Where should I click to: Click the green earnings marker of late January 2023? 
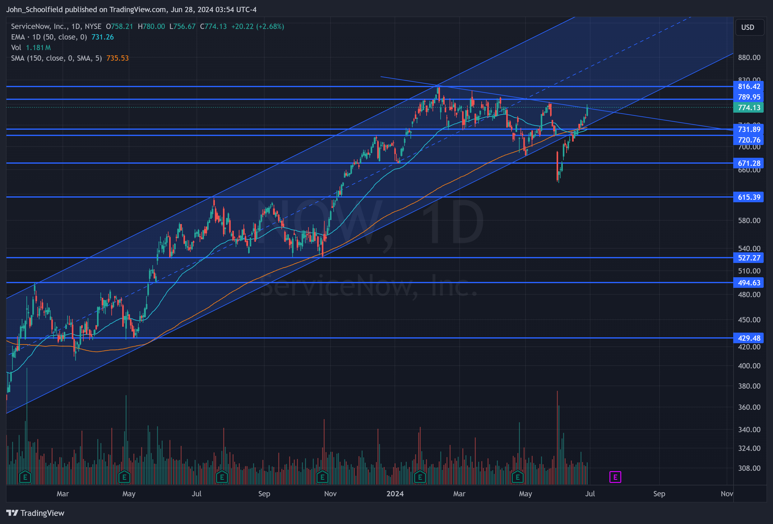point(25,477)
